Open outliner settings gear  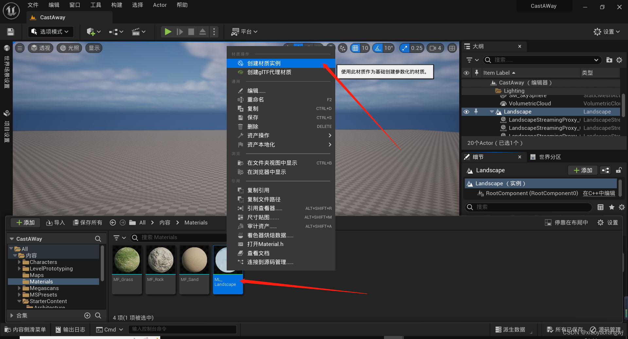[x=619, y=60]
